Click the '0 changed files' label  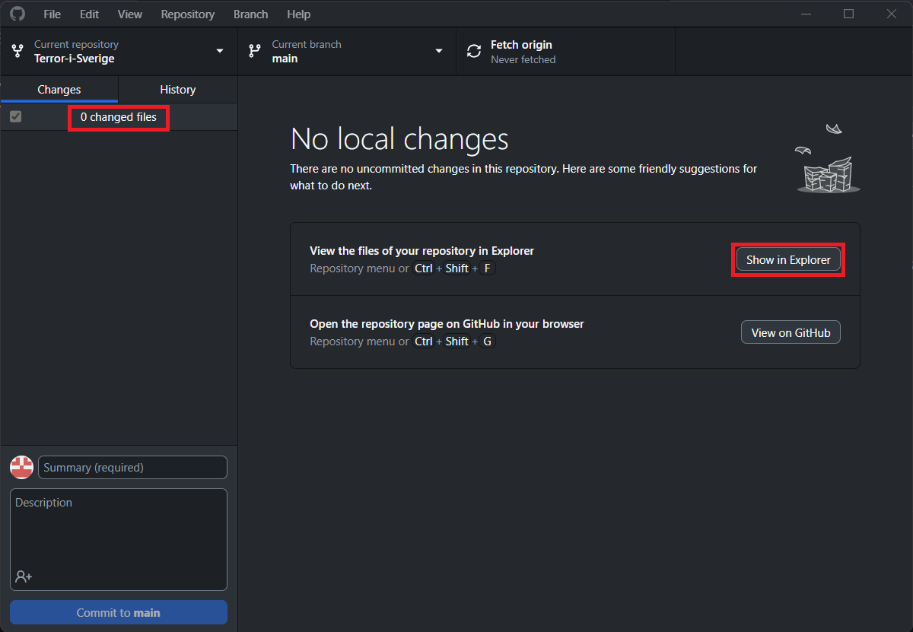pyautogui.click(x=119, y=117)
